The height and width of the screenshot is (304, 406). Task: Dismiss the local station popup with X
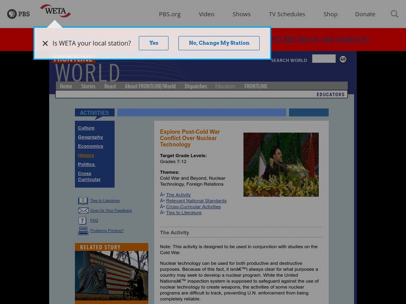(x=45, y=43)
